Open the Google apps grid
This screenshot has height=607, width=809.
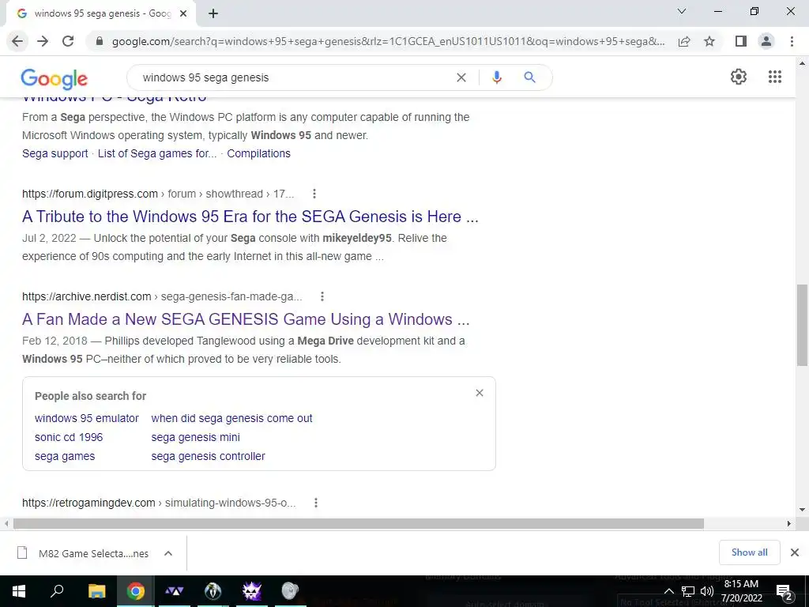[x=775, y=77]
